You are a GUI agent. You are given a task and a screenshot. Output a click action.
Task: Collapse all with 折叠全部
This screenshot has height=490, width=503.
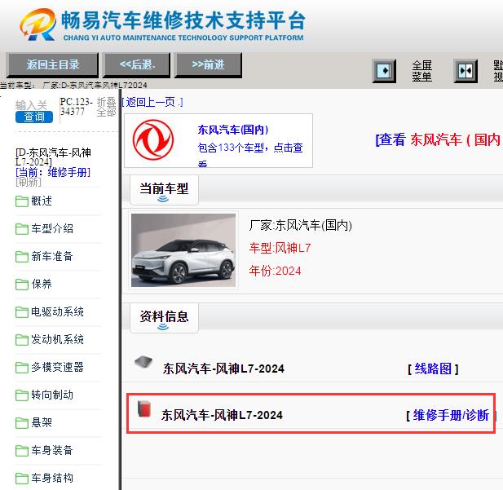pos(106,107)
